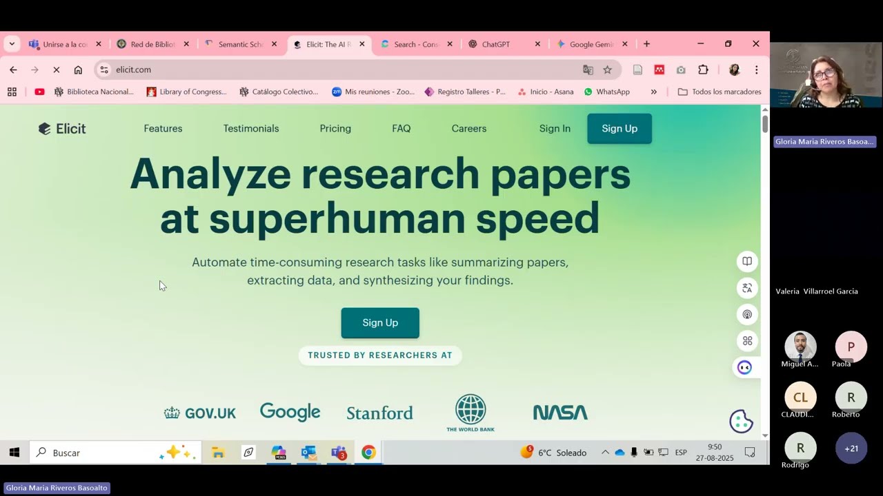The image size is (883, 496).
Task: Click the translate icon on right sidebar
Action: click(x=747, y=288)
